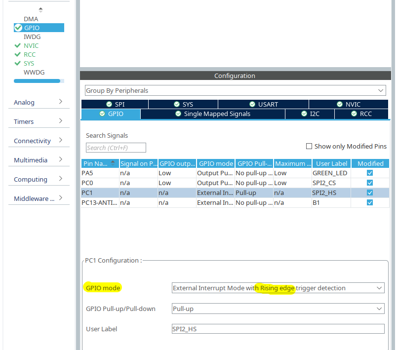
Task: Expand the Analog category
Action: pyautogui.click(x=39, y=102)
